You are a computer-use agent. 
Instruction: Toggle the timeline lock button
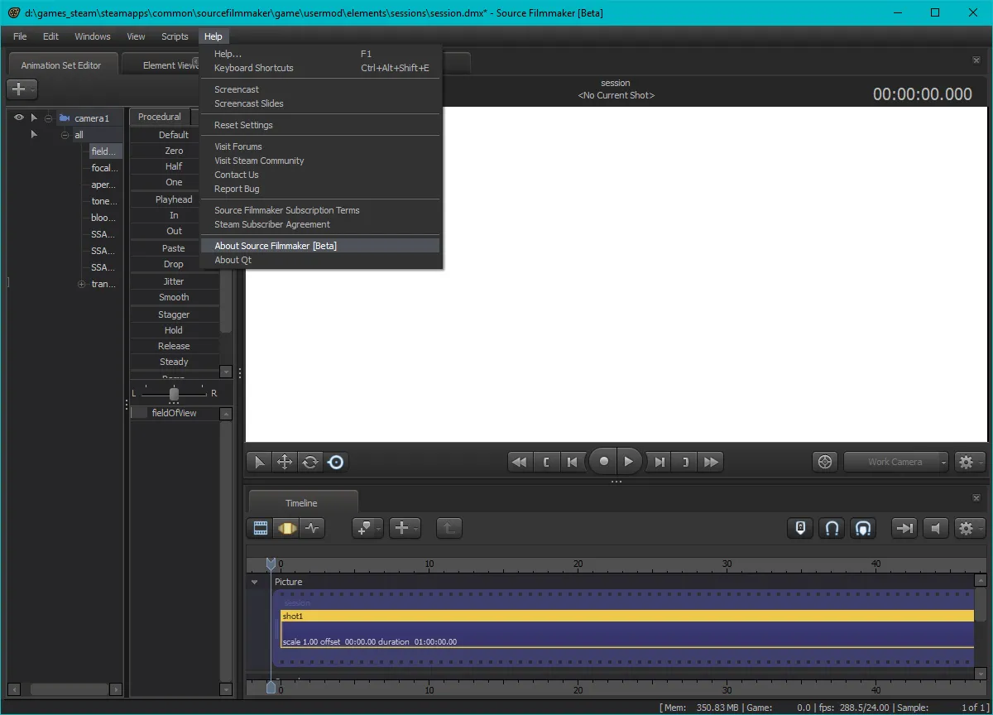(x=799, y=528)
